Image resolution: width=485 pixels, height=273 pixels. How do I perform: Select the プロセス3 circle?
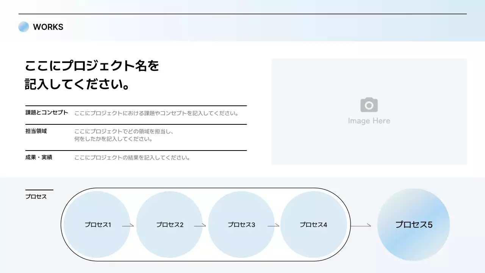tap(241, 224)
